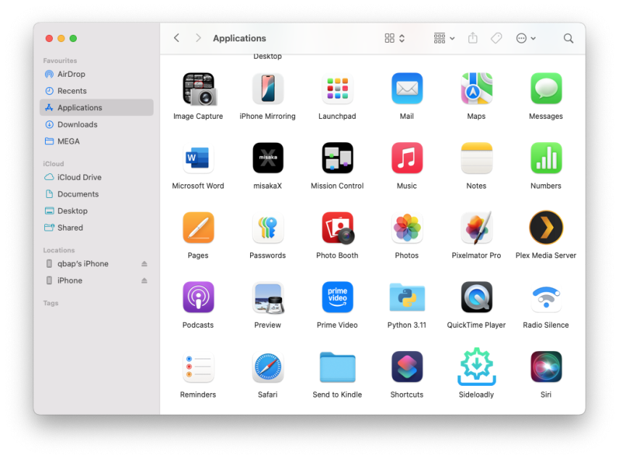Select Recents in the sidebar
The width and height of the screenshot is (619, 459).
point(96,91)
